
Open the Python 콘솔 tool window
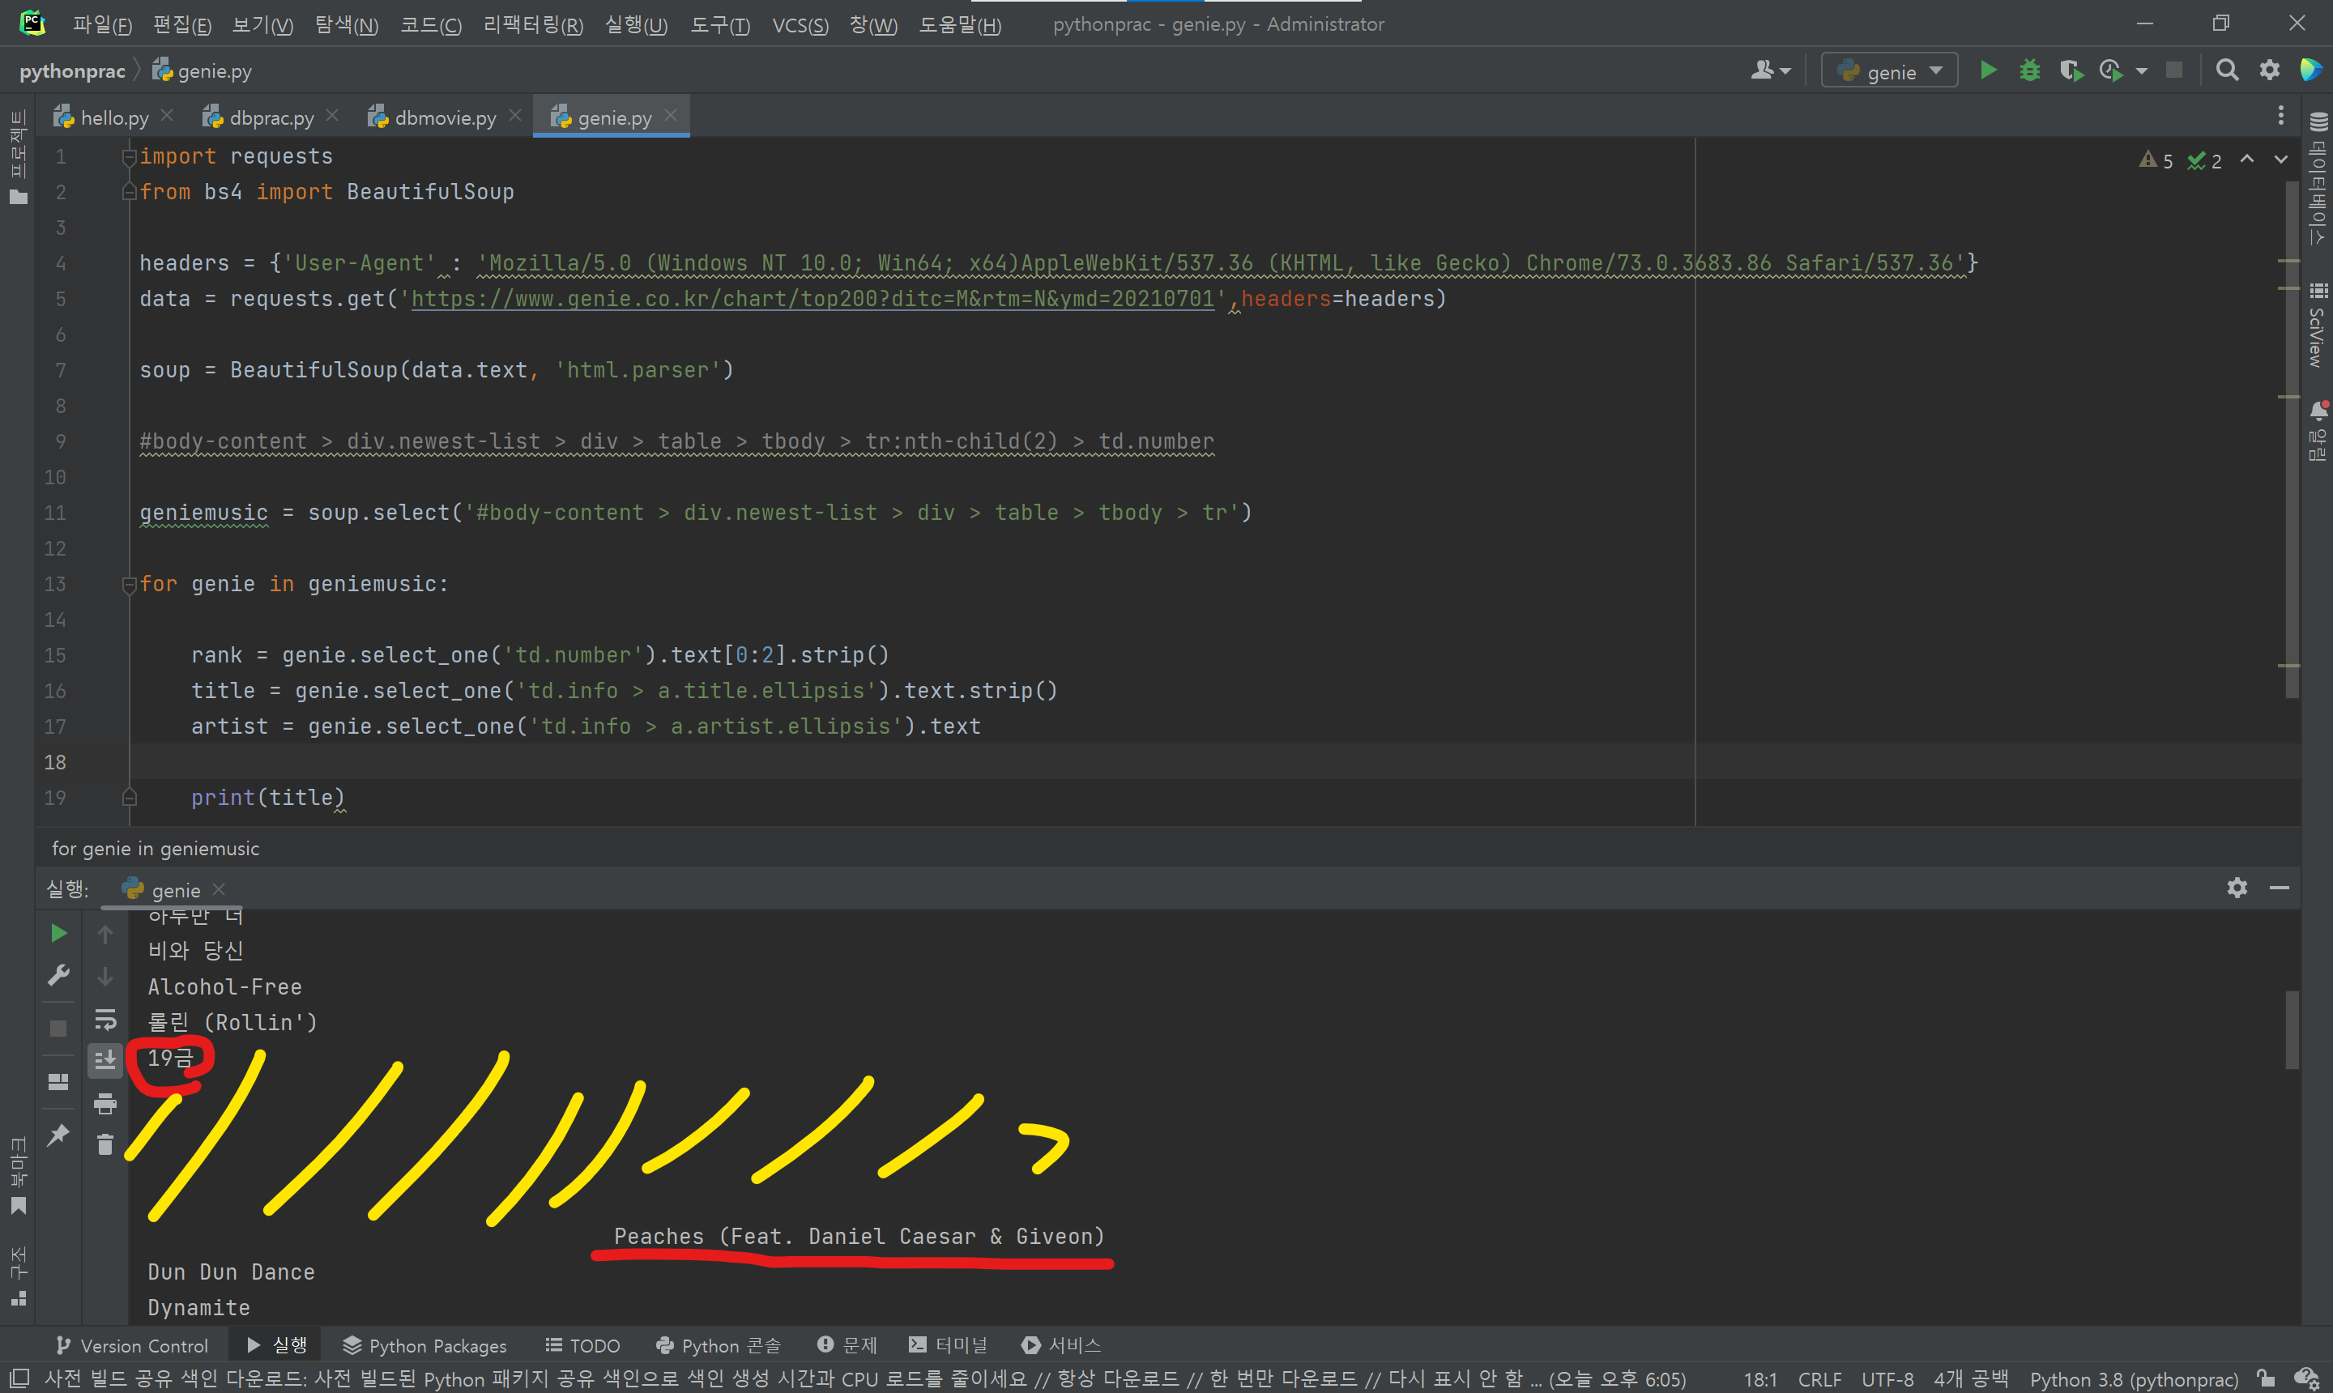click(x=717, y=1345)
